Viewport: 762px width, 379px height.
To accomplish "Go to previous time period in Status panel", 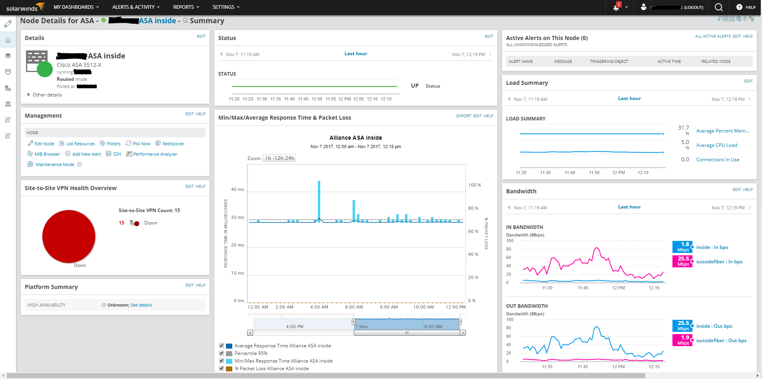I will (x=221, y=54).
